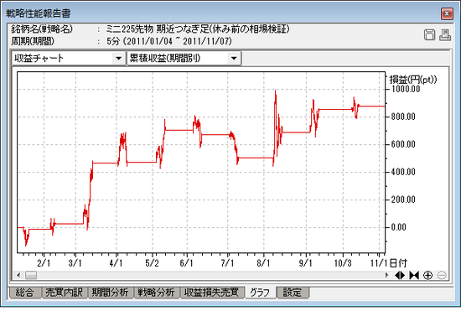
Task: Click the horizontal scrollbar thumb
Action: (x=31, y=275)
